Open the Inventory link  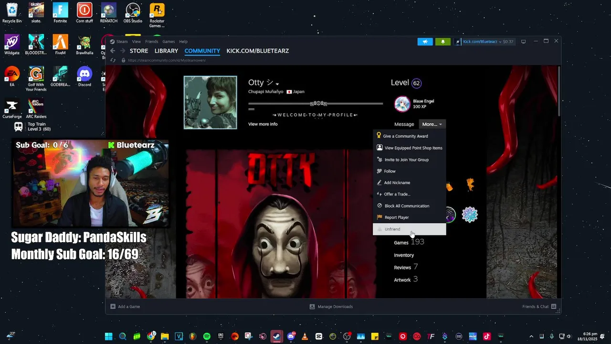(x=404, y=255)
